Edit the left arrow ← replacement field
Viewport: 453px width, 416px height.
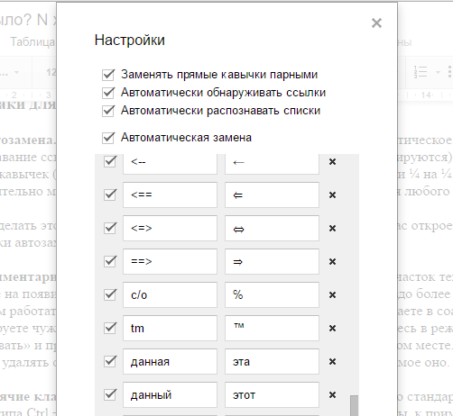[272, 164]
